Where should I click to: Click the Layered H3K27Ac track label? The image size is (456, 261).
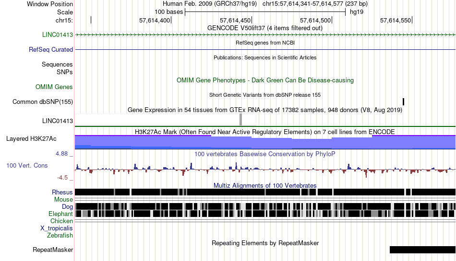tap(31, 138)
